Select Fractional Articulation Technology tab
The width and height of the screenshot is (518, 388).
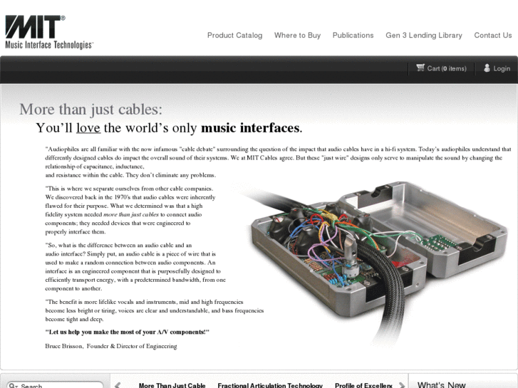pos(270,385)
